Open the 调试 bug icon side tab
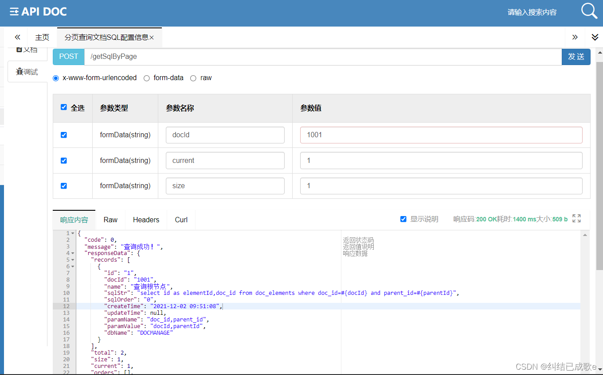The image size is (603, 375). coord(27,71)
